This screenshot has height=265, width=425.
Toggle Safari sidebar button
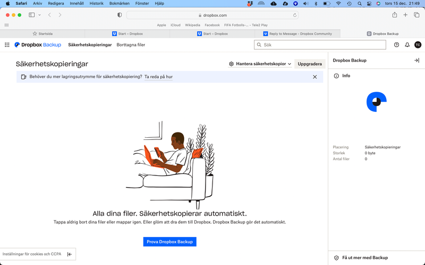coord(32,15)
